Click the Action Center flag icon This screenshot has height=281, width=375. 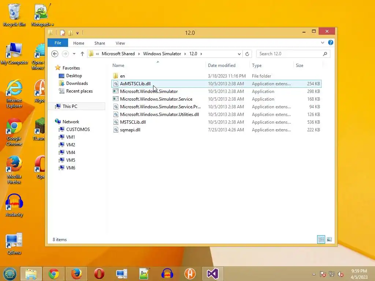tap(323, 274)
